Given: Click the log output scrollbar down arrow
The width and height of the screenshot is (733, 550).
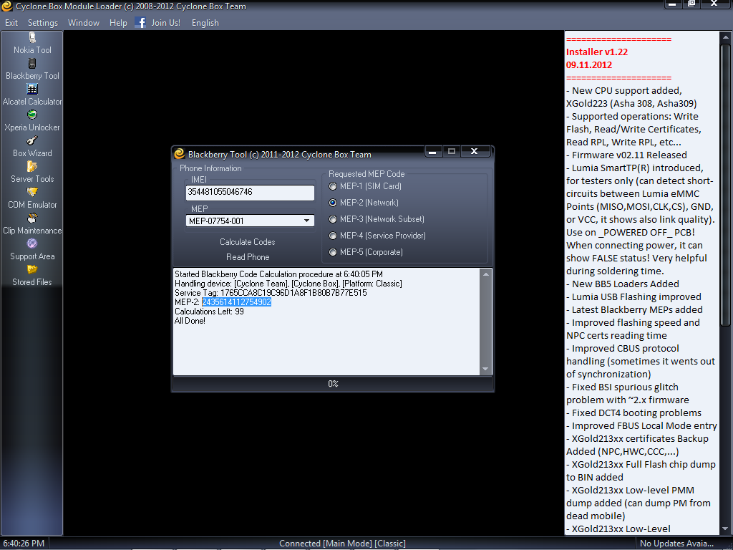Looking at the screenshot, I should [486, 370].
